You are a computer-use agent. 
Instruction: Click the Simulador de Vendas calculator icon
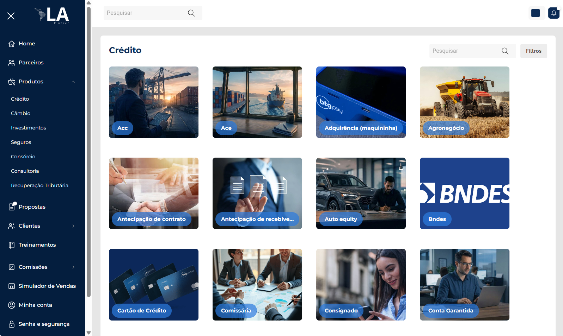point(12,286)
